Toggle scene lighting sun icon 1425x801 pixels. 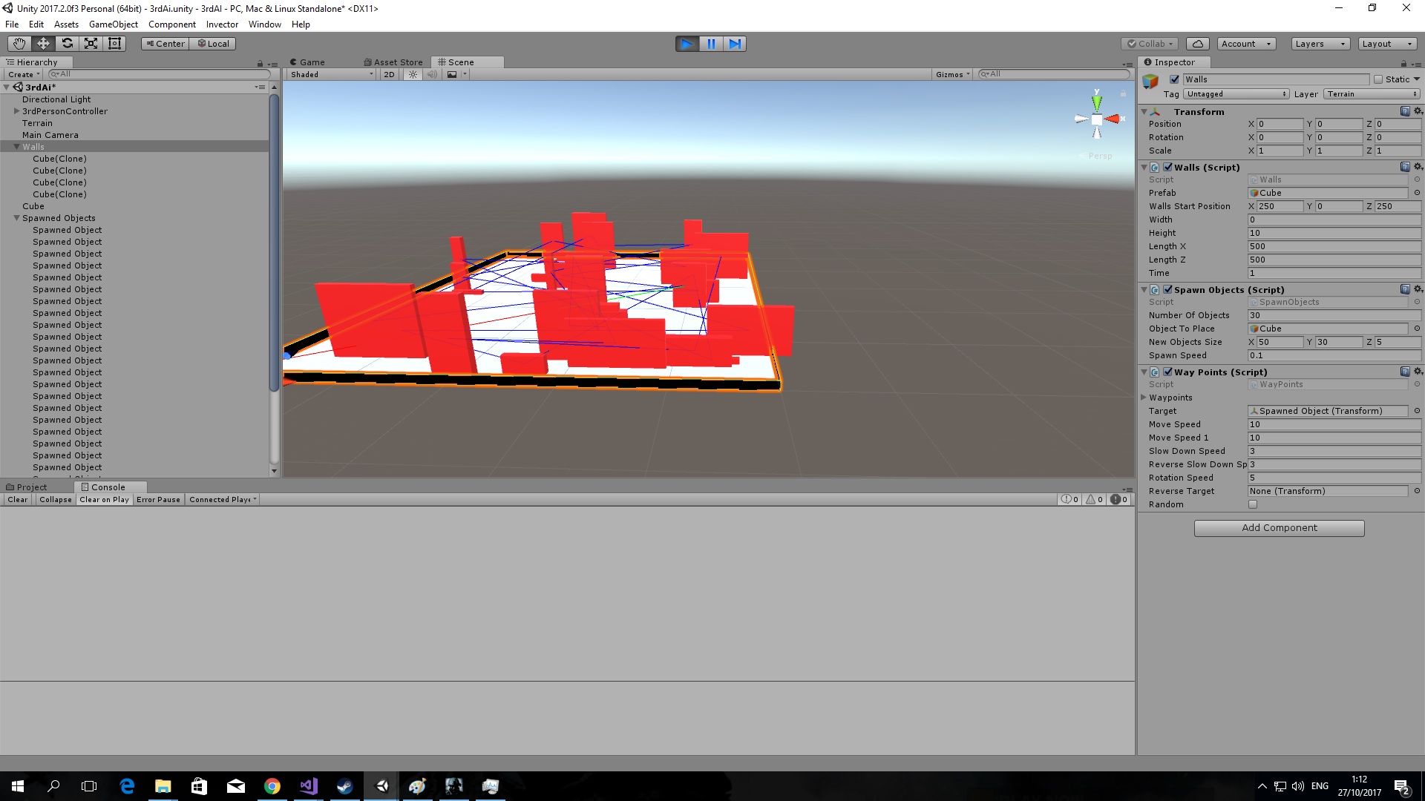[x=413, y=74]
